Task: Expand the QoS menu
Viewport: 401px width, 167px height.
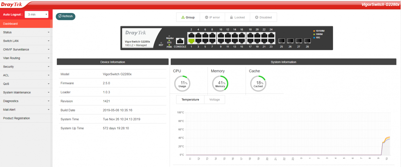Action: coord(26,84)
